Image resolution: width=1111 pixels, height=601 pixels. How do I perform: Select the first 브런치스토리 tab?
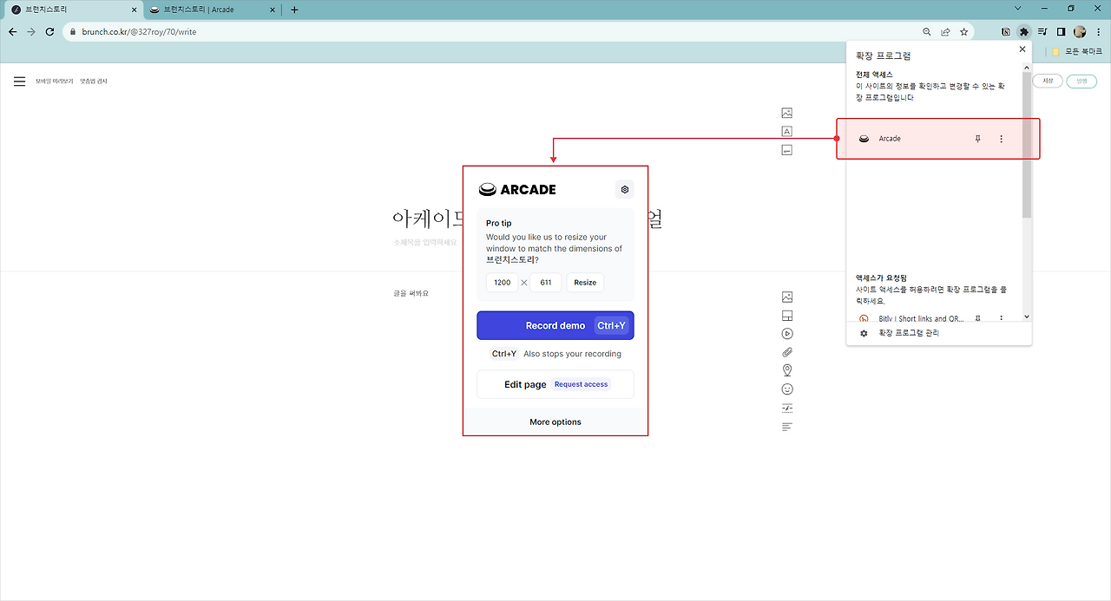(72, 10)
